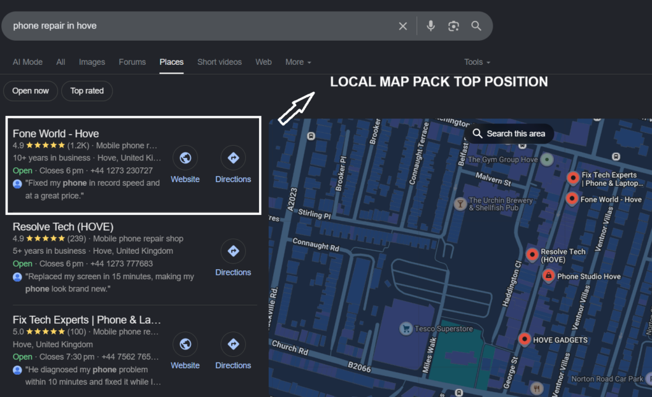Clear the search query with the X icon
This screenshot has width=652, height=397.
click(402, 26)
